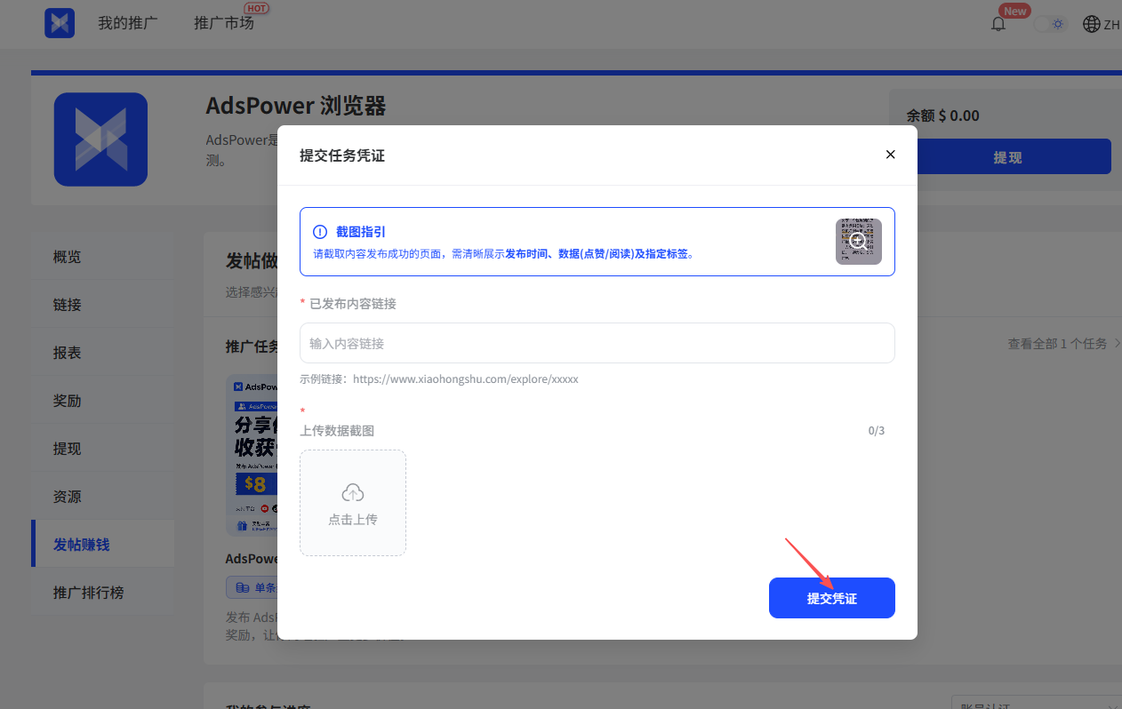Open the notifications bell
Viewport: 1122px width, 709px height.
click(998, 24)
